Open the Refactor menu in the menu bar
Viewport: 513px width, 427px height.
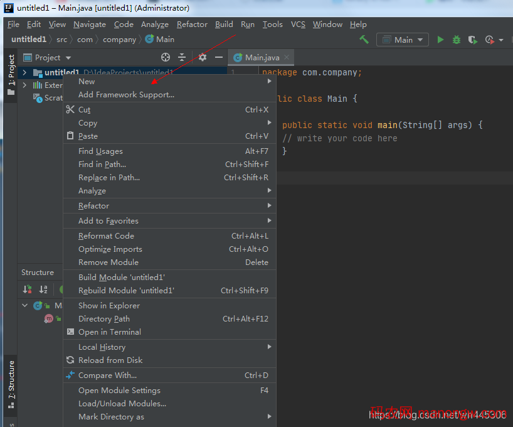pos(192,24)
